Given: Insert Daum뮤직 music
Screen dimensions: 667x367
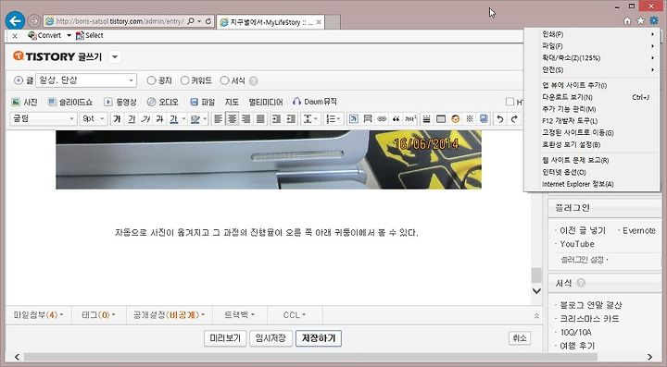Looking at the screenshot, I should [315, 102].
